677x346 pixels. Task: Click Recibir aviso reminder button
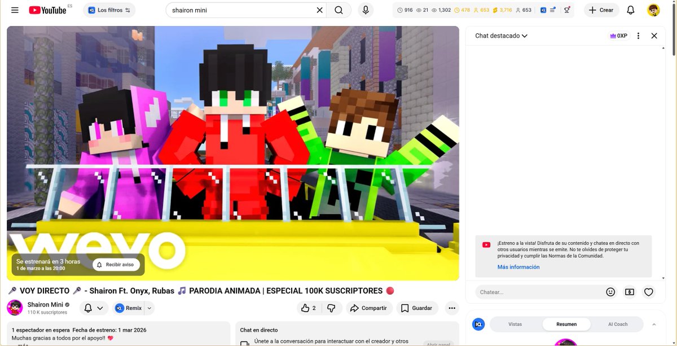116,264
